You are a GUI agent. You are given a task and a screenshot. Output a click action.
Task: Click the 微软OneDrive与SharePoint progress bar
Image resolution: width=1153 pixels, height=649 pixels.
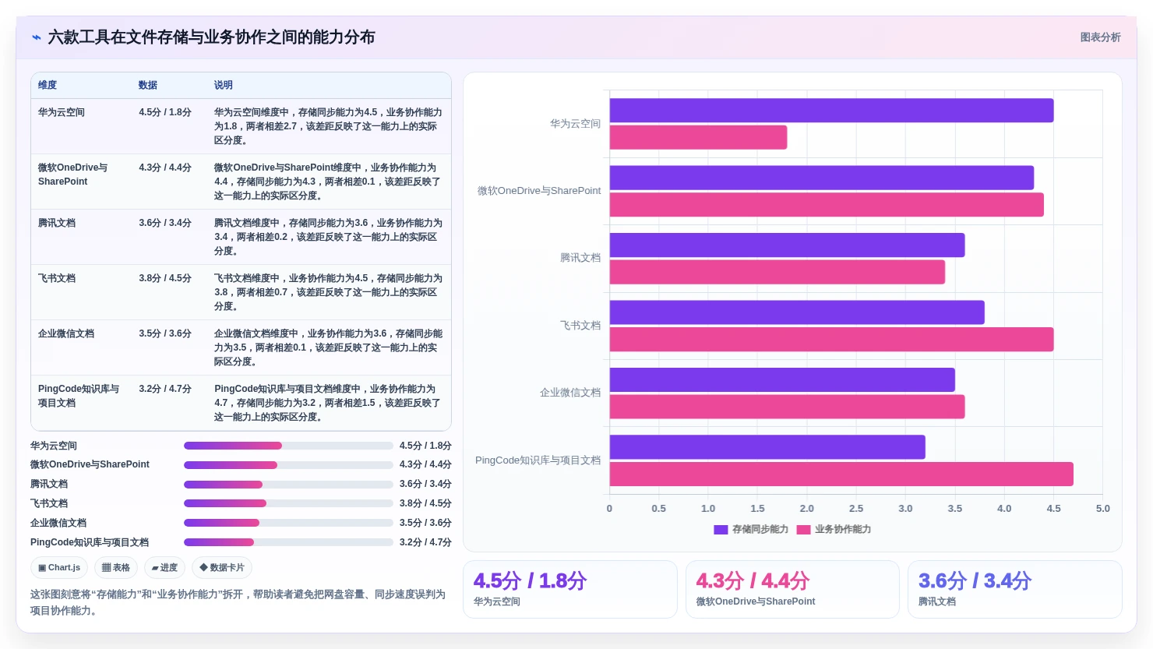point(288,465)
